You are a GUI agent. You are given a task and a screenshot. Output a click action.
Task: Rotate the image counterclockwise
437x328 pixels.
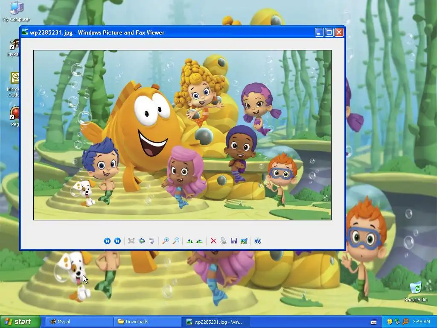coord(200,241)
